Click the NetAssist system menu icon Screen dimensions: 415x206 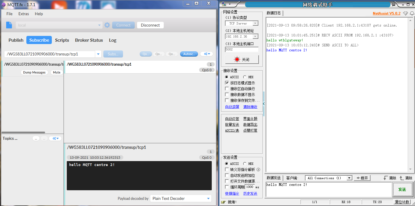pyautogui.click(x=224, y=4)
